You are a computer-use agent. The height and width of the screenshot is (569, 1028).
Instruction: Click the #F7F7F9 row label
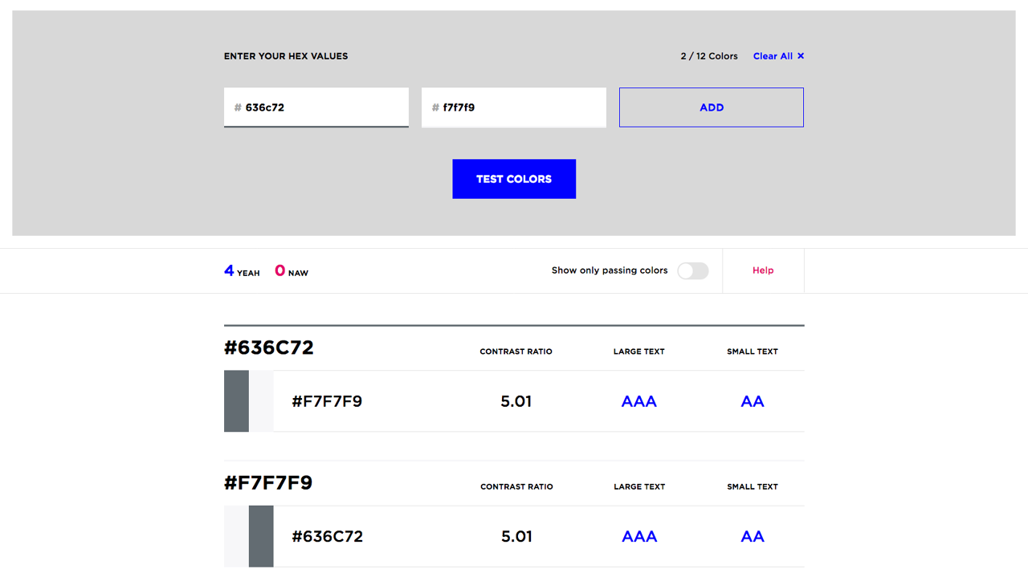pos(327,401)
